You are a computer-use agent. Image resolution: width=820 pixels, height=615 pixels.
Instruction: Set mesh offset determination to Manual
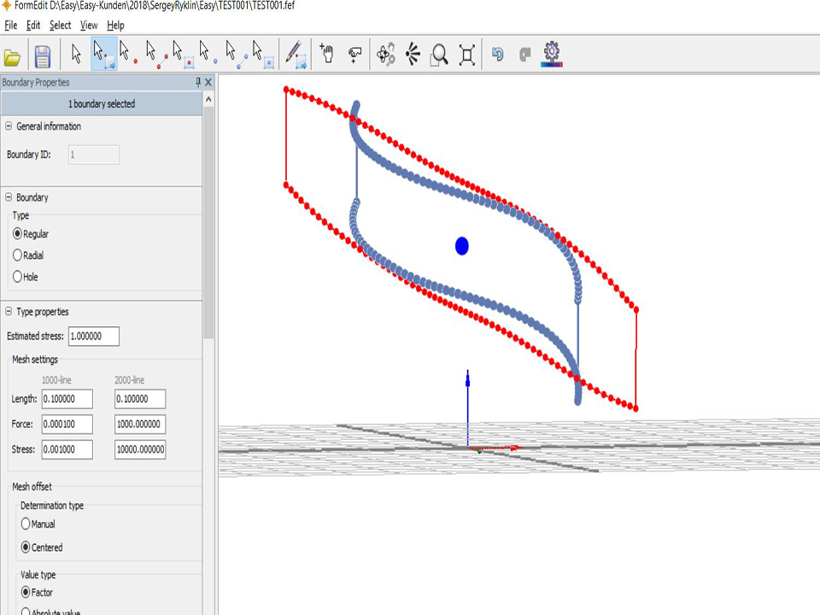click(26, 524)
